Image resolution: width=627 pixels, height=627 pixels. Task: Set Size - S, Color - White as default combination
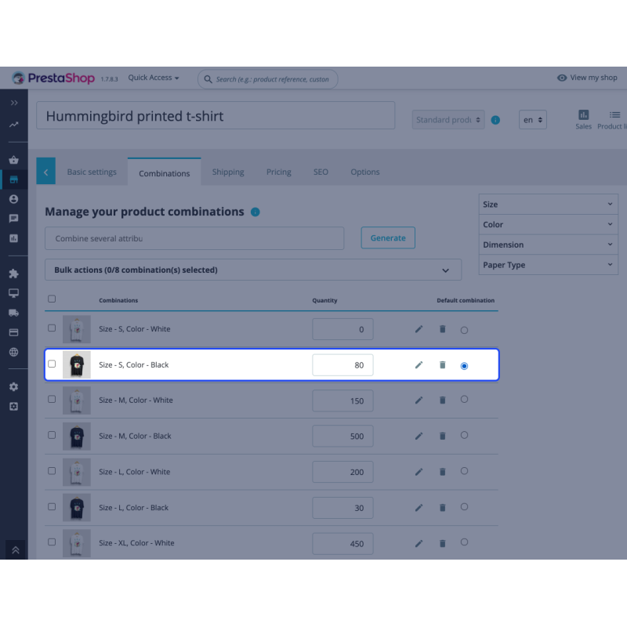pos(464,330)
